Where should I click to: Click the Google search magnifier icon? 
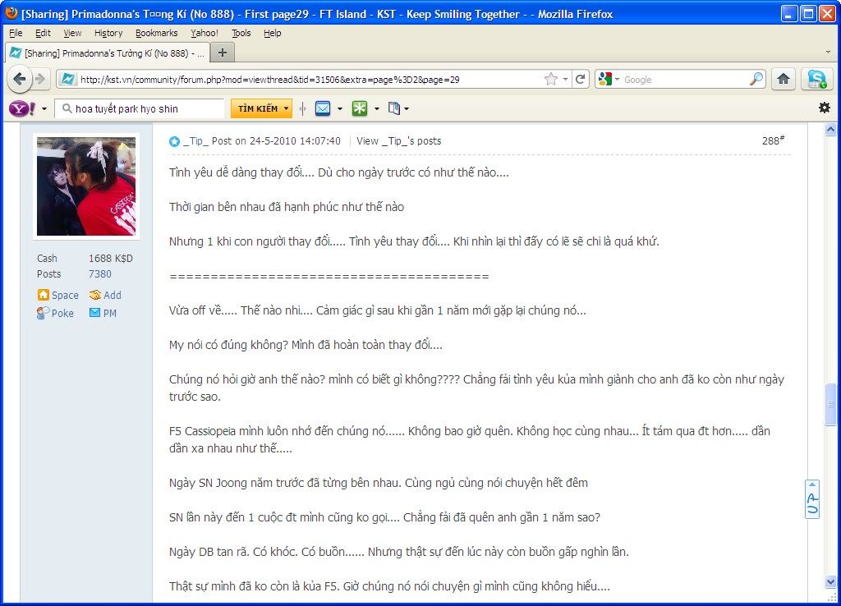(x=756, y=79)
